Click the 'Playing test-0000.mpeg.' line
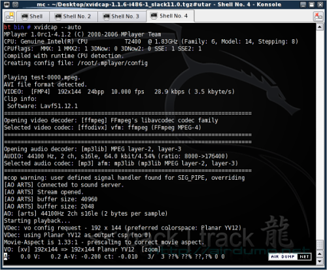This screenshot has height=270, width=327. 42,78
